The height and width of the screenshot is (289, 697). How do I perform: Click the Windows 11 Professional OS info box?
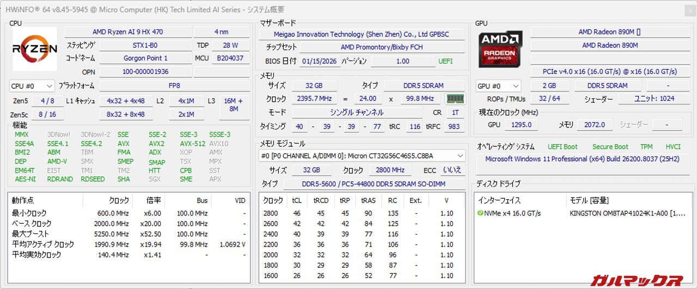(582, 159)
